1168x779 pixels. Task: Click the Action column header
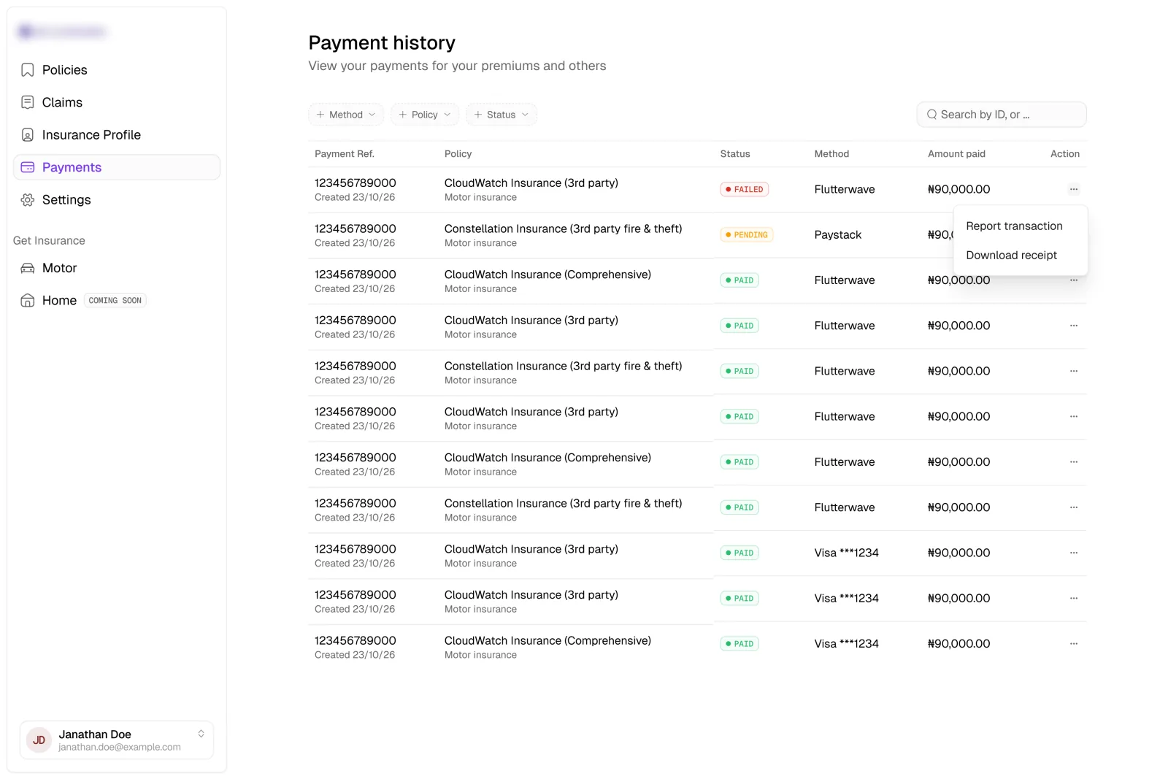coord(1065,154)
